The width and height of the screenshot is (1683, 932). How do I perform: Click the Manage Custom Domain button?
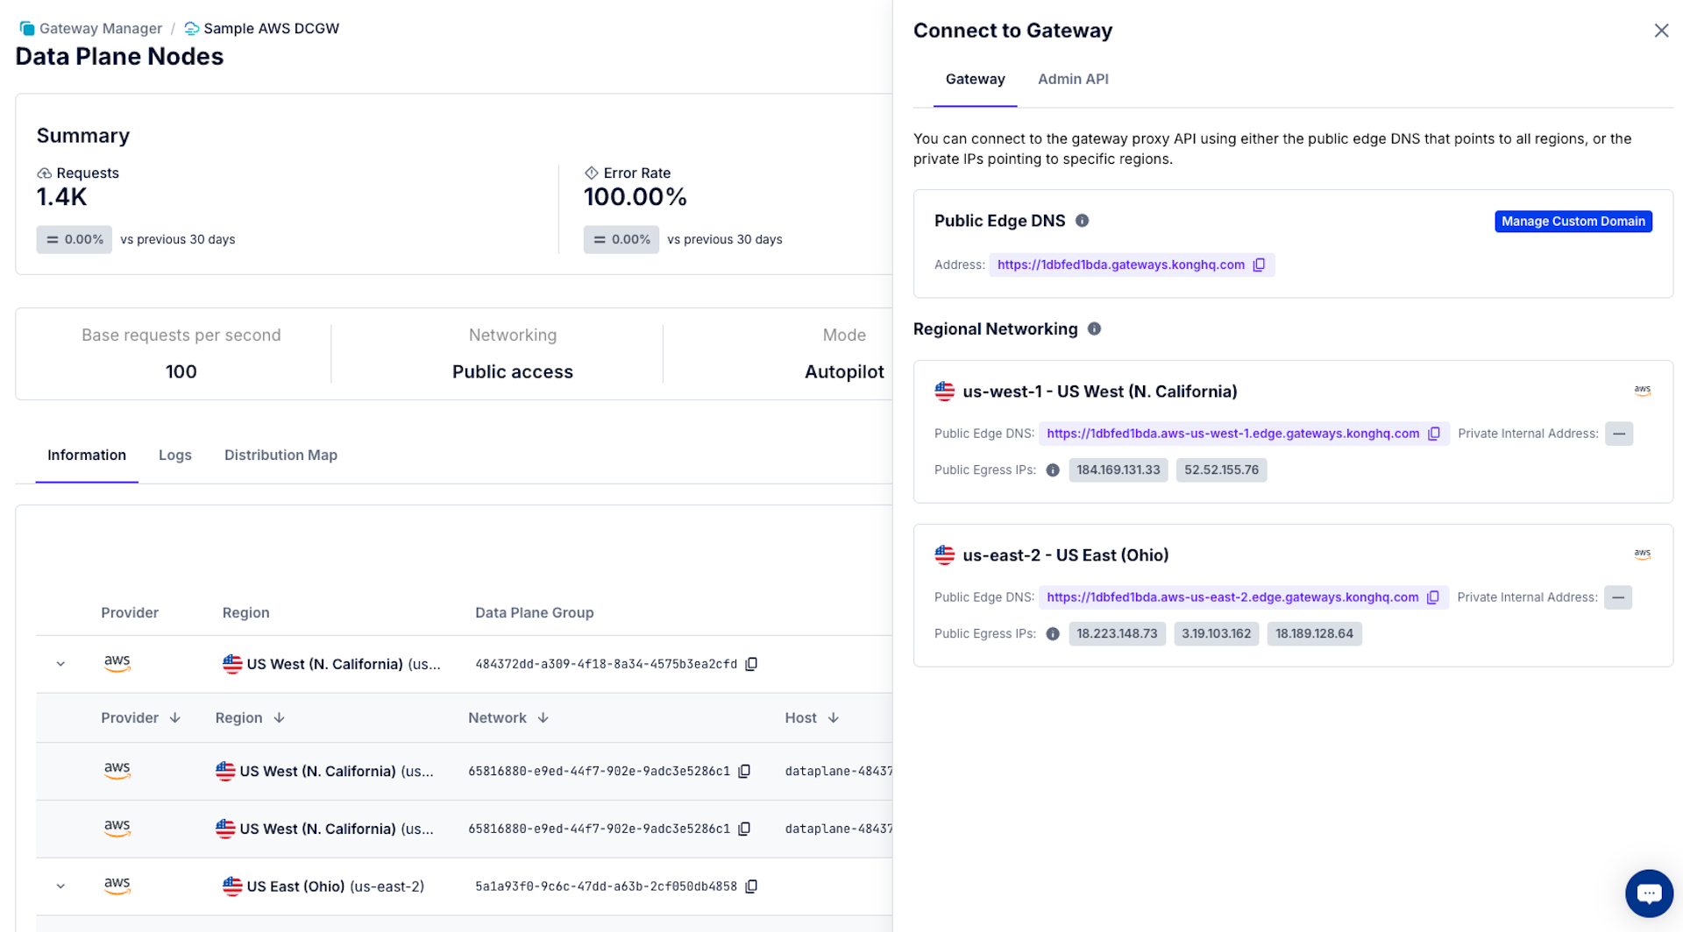(x=1573, y=221)
